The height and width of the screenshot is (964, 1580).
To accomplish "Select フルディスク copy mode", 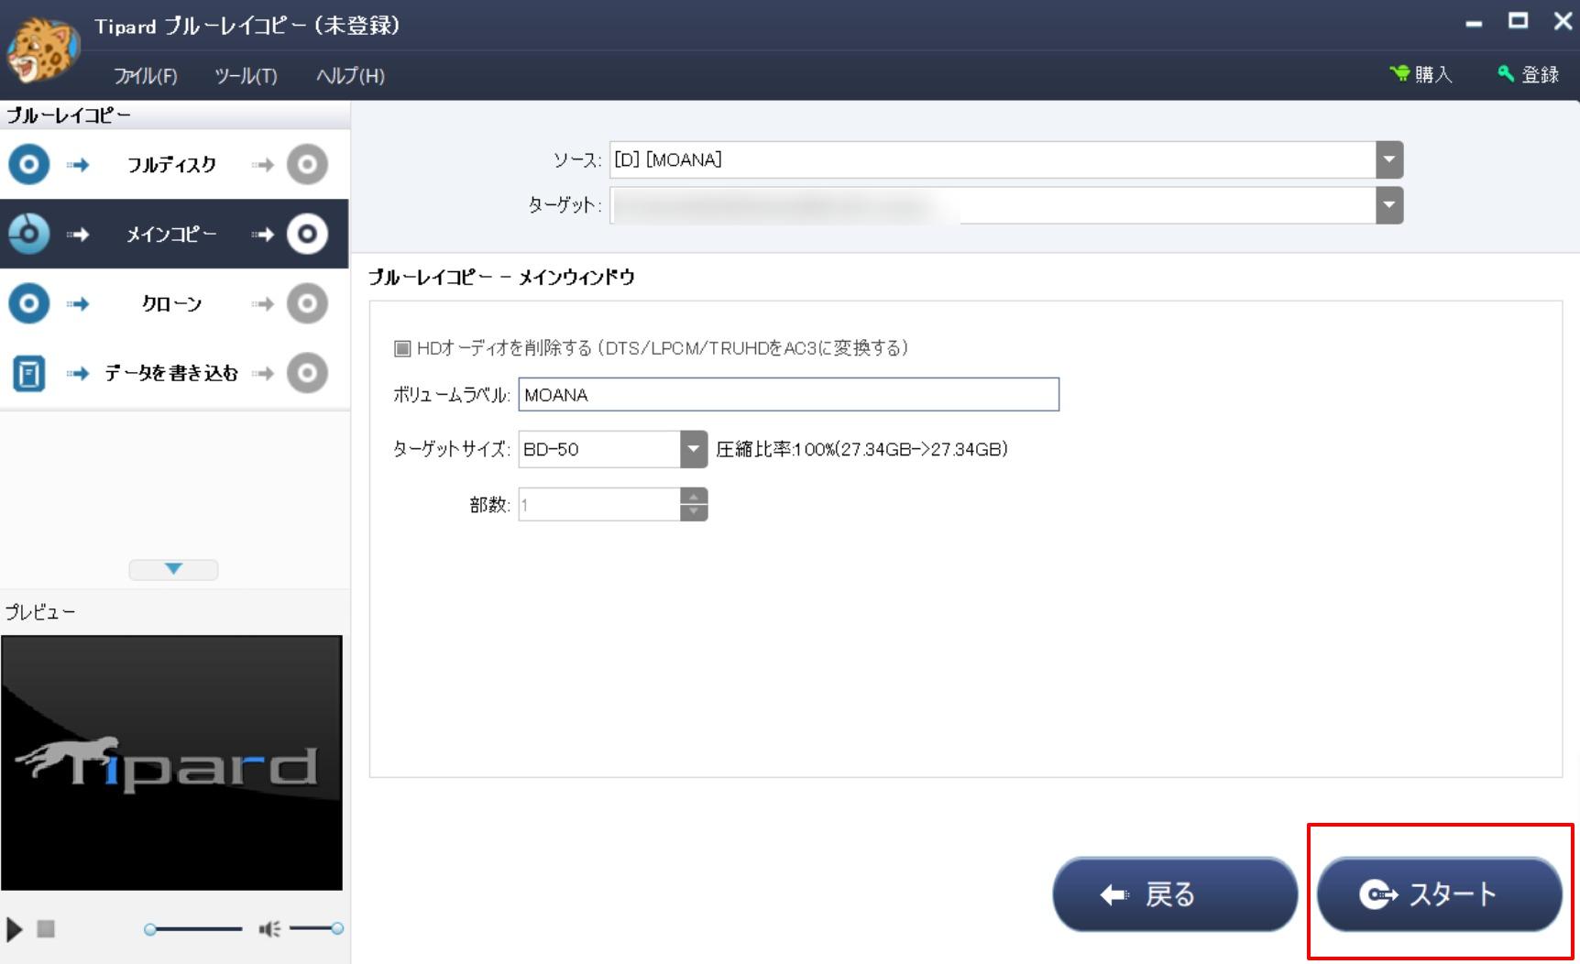I will (x=174, y=165).
